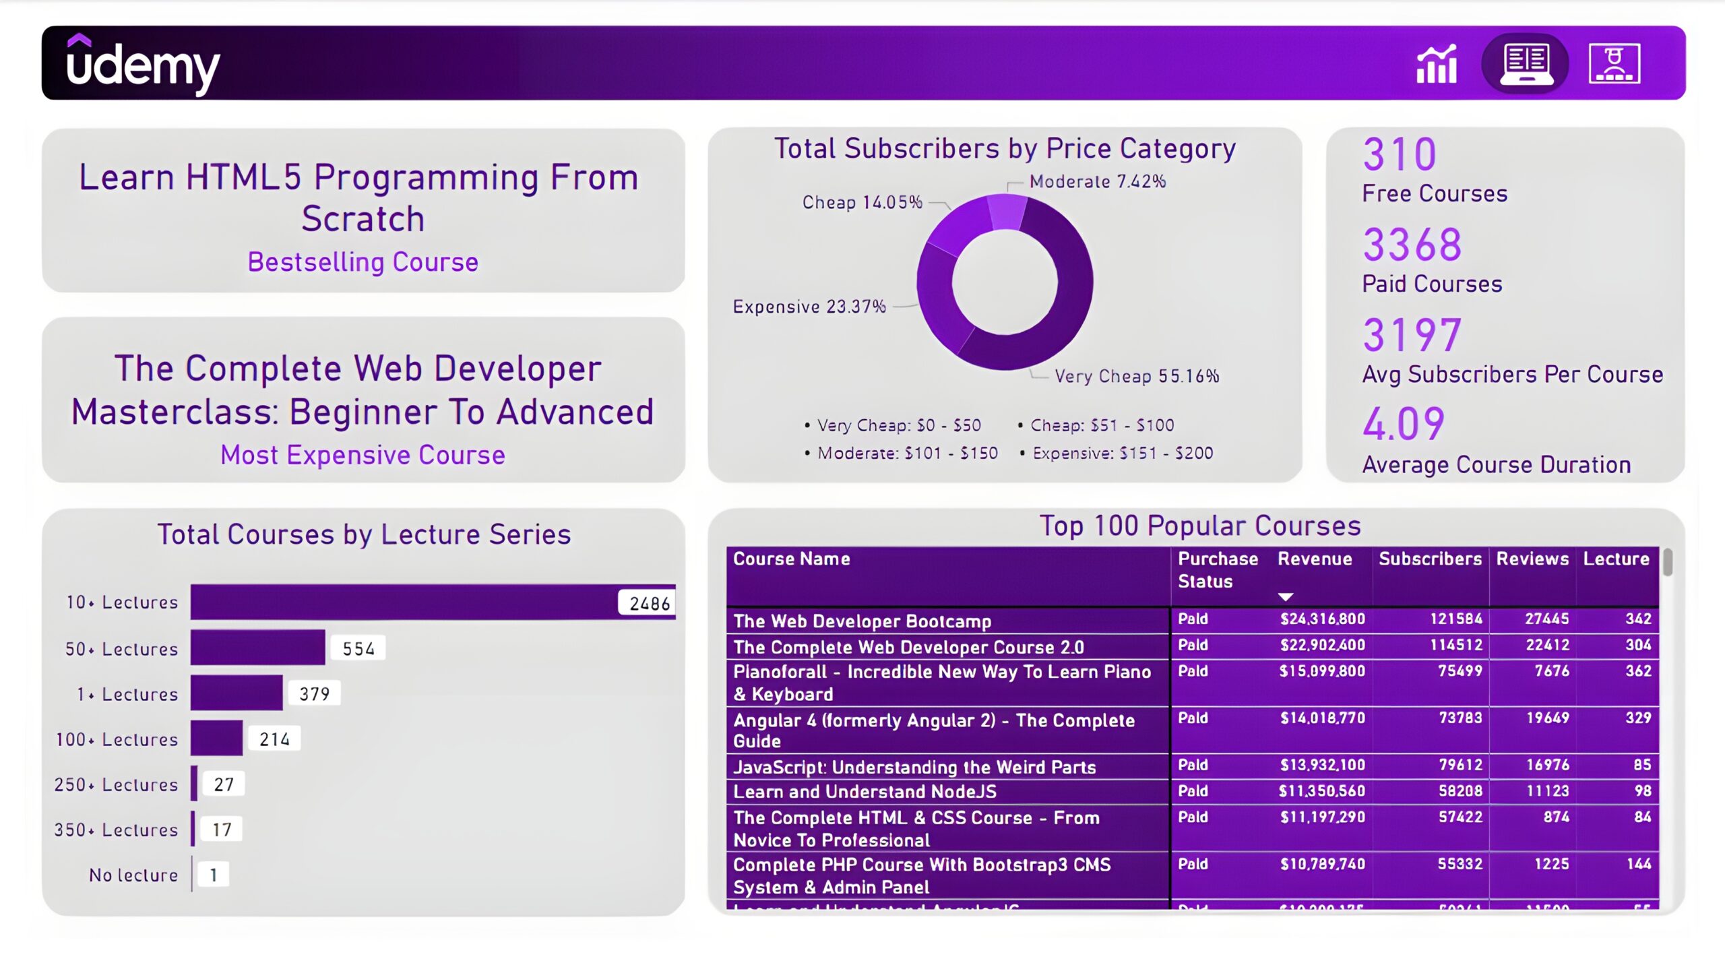Select the laptop courses page icon
The height and width of the screenshot is (965, 1725).
point(1526,65)
